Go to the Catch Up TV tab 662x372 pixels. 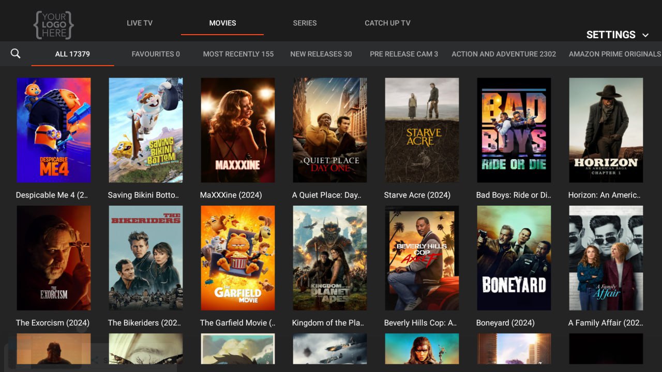tap(387, 23)
